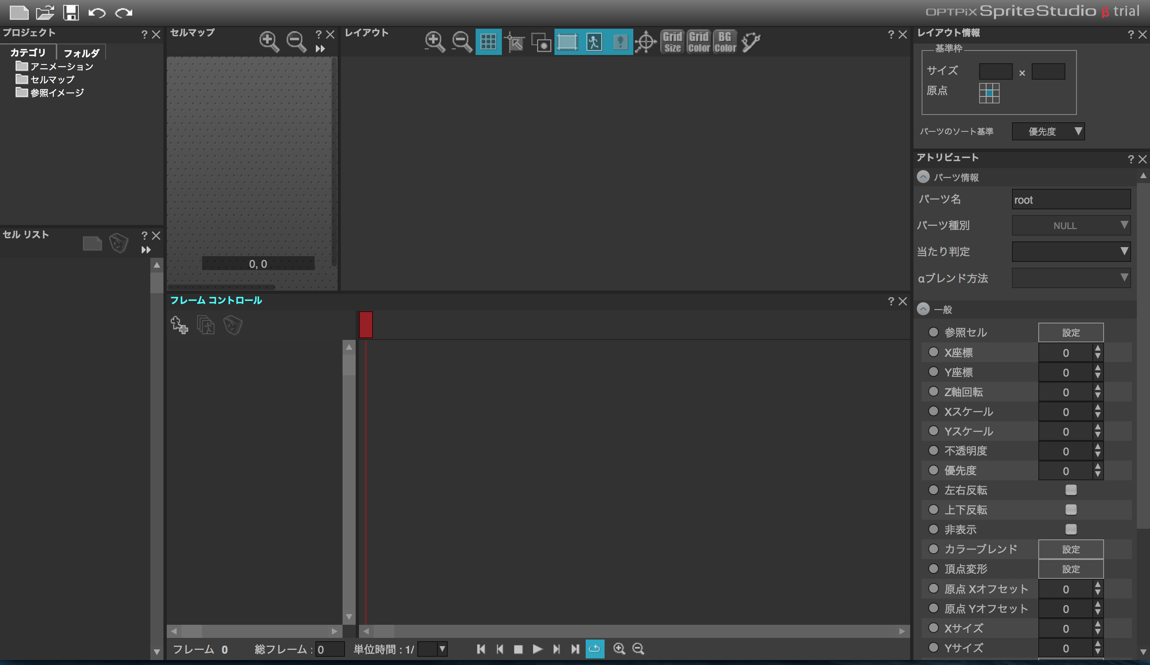Zoom out the timeline
The height and width of the screenshot is (665, 1150).
pyautogui.click(x=638, y=649)
